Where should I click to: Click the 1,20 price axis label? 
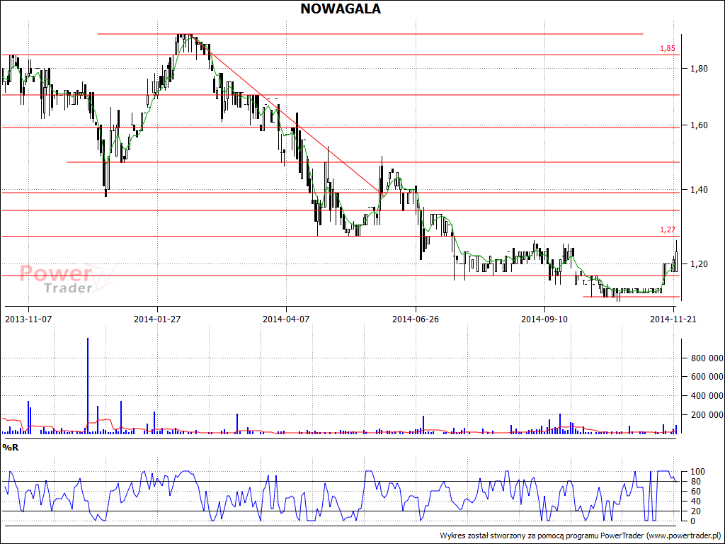click(699, 263)
